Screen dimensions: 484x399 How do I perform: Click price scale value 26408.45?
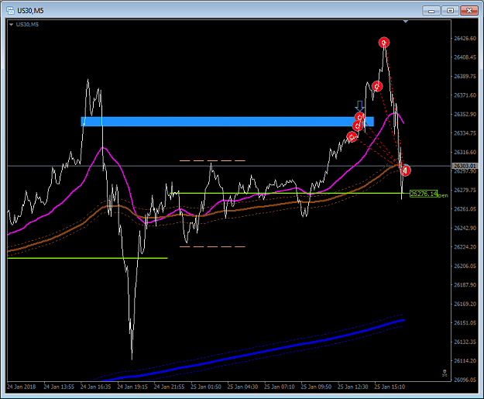coord(465,57)
